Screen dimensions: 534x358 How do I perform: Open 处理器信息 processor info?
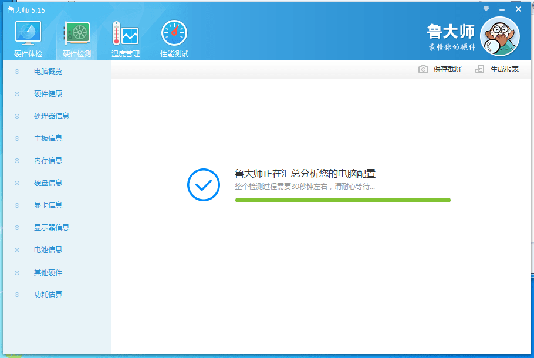tap(52, 116)
